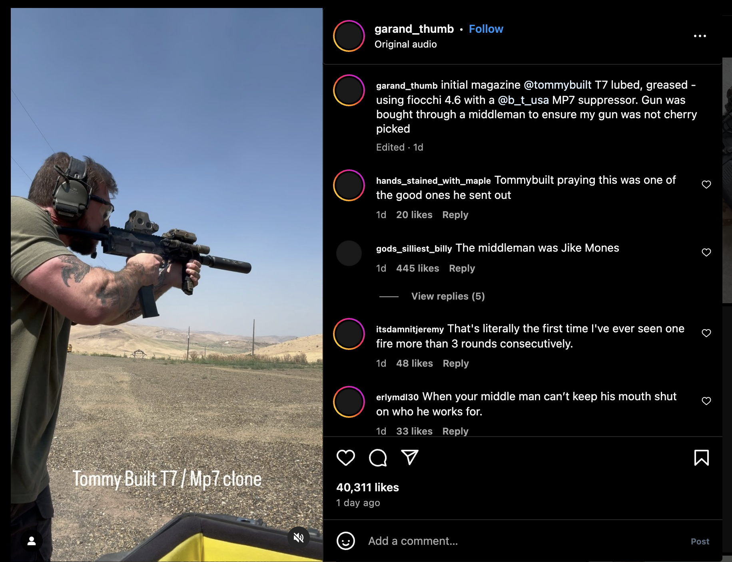Open comments via speech bubble icon
The image size is (732, 562).
pyautogui.click(x=378, y=457)
